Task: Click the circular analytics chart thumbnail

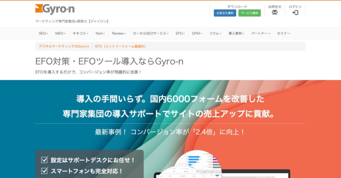Action: tap(198, 164)
